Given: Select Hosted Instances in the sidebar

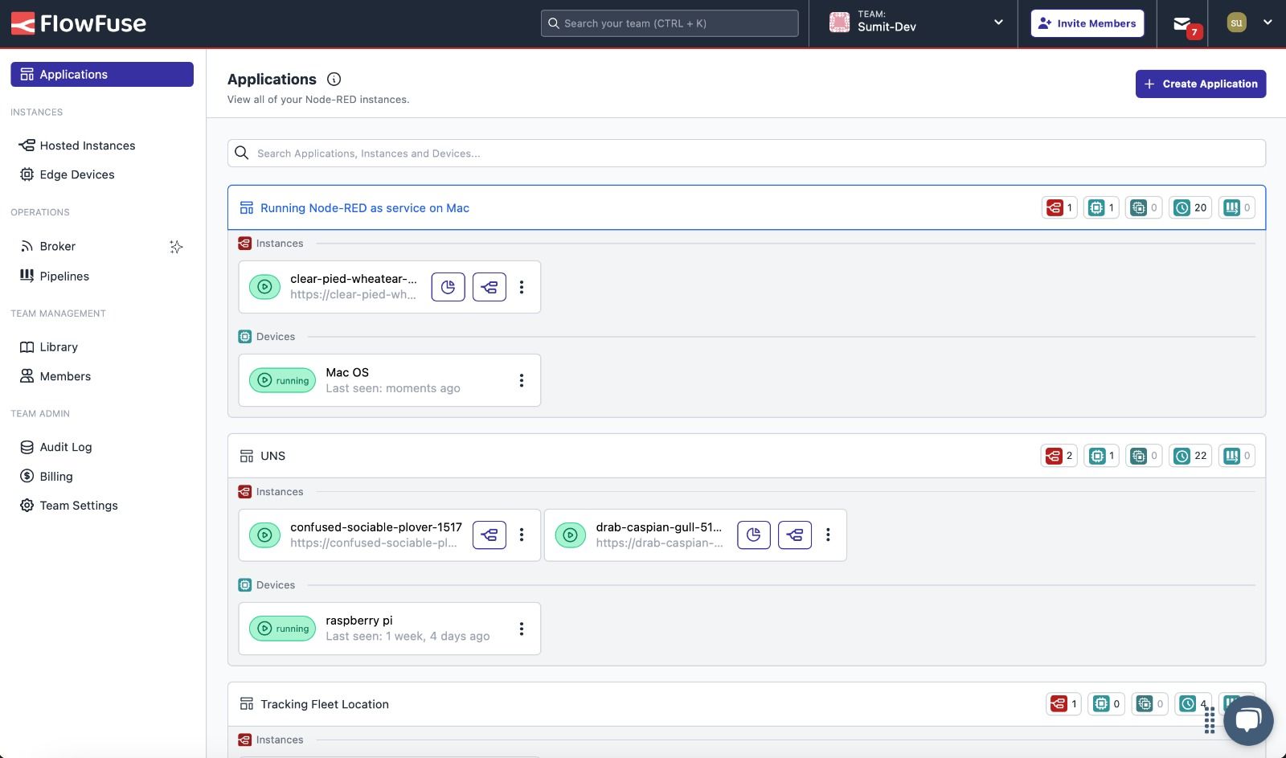Looking at the screenshot, I should pyautogui.click(x=86, y=145).
